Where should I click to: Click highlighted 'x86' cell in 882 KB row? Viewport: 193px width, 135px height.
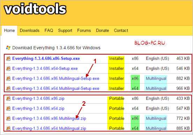click(135, 78)
